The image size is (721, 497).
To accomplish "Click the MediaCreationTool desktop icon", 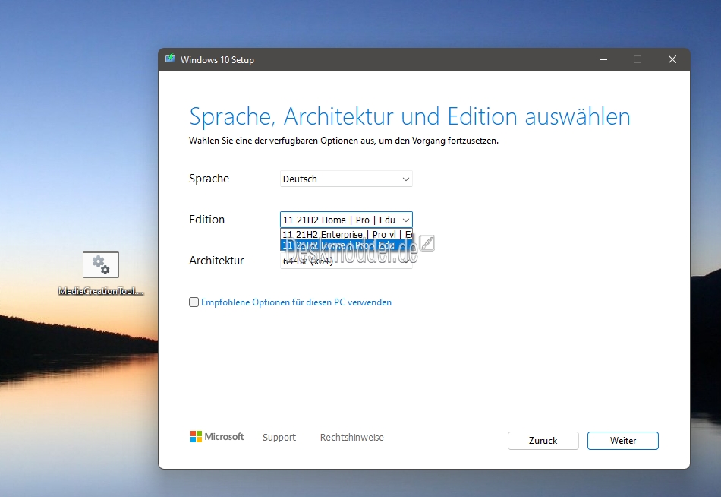I will point(101,272).
